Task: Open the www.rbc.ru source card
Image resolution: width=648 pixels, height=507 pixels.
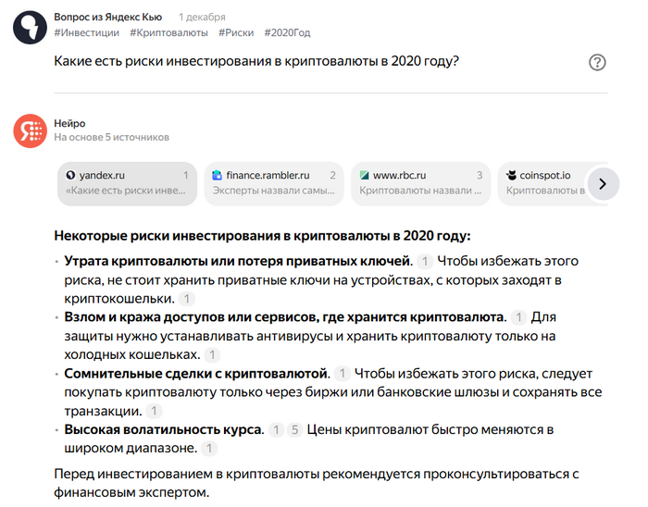Action: [420, 183]
